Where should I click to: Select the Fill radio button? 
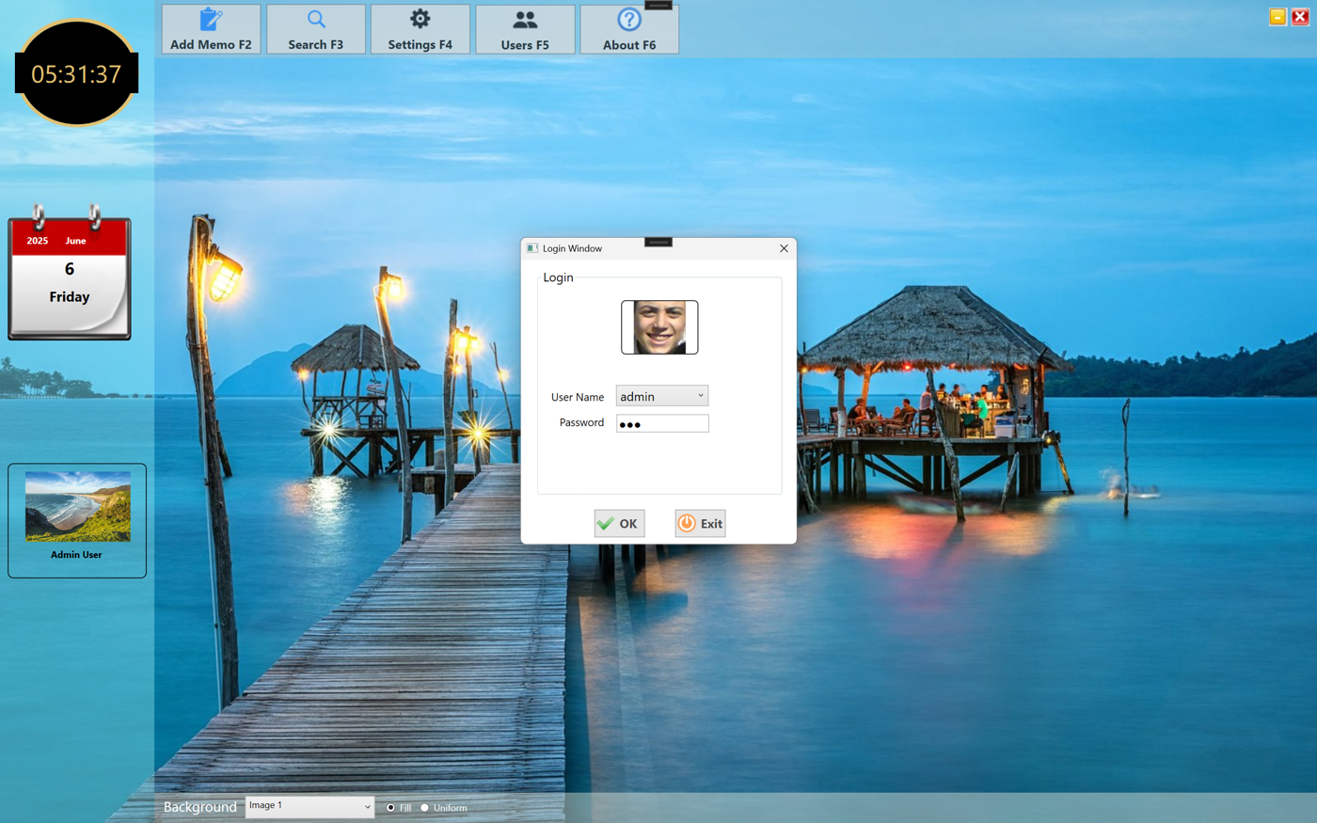point(391,808)
